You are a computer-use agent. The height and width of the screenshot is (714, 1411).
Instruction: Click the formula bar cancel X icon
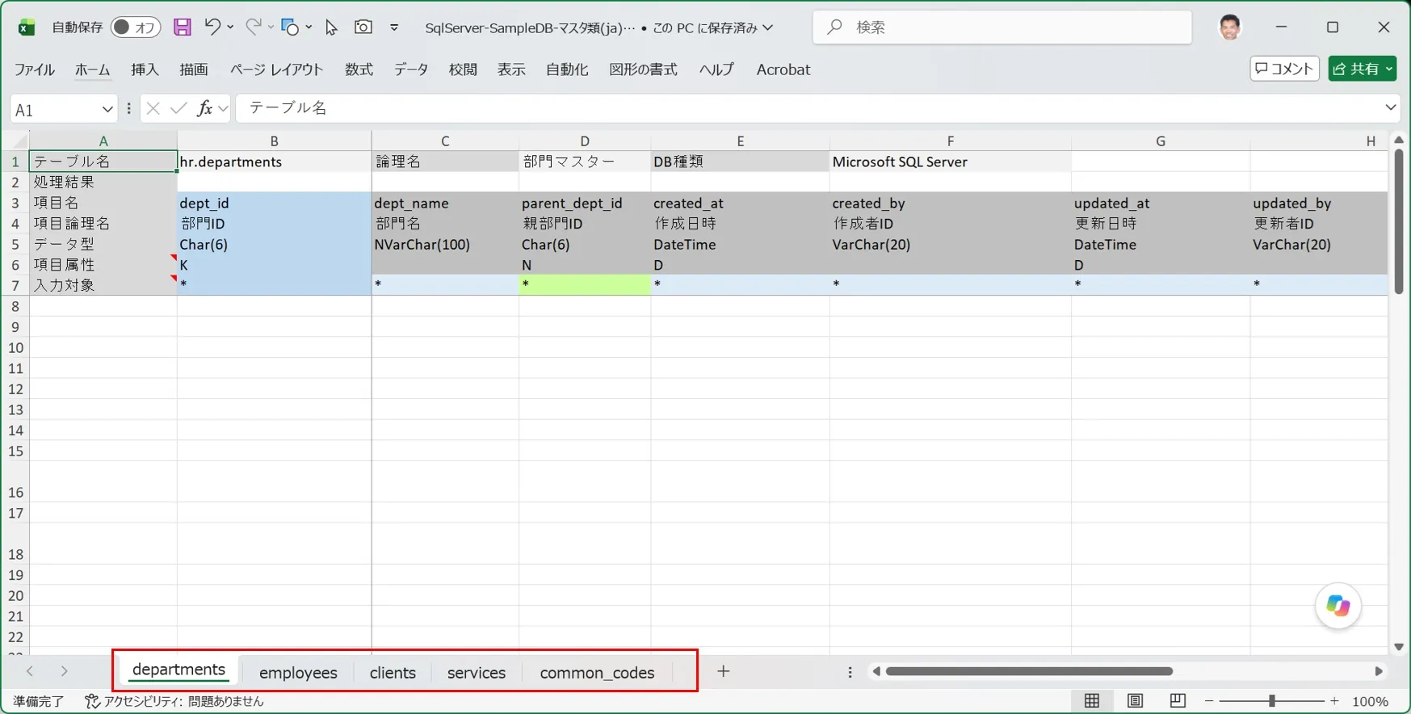coord(153,108)
